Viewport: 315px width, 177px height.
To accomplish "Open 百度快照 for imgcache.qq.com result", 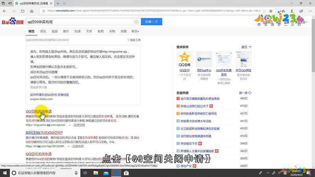I will click(79, 125).
